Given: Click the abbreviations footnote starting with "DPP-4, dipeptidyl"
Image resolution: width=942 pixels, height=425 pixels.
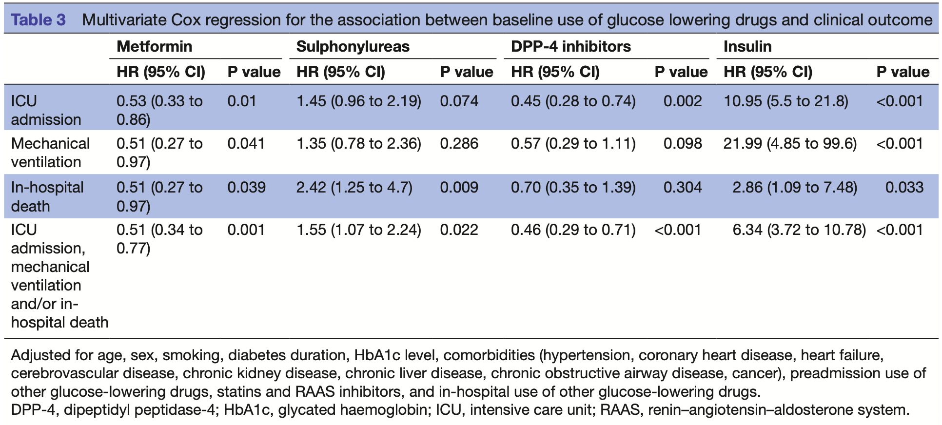Looking at the screenshot, I should click(x=460, y=409).
